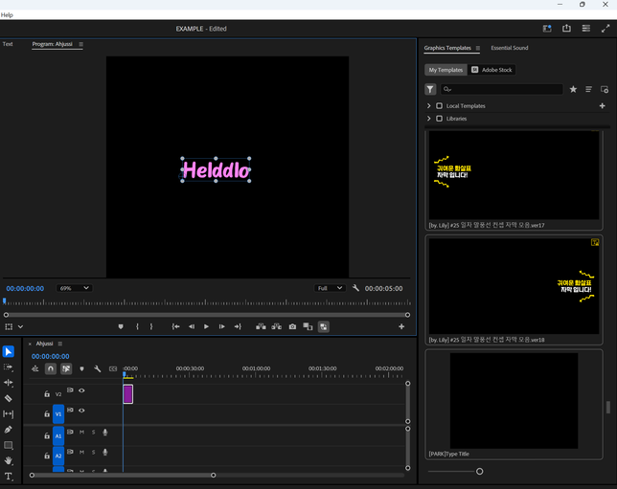Click the Share export icon at the top right
This screenshot has width=617, height=489.
[566, 29]
